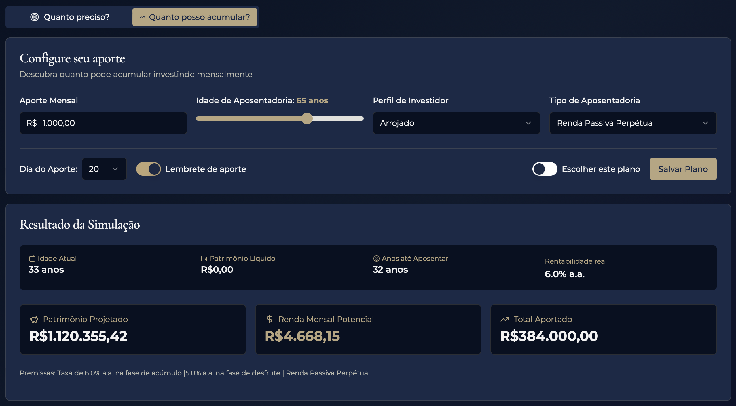
Task: Click the Idade de Aposentadoria slider handle
Action: 307,119
